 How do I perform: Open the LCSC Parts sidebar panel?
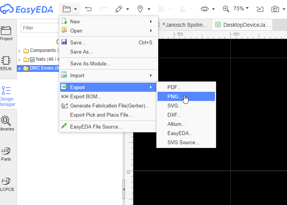point(6,154)
